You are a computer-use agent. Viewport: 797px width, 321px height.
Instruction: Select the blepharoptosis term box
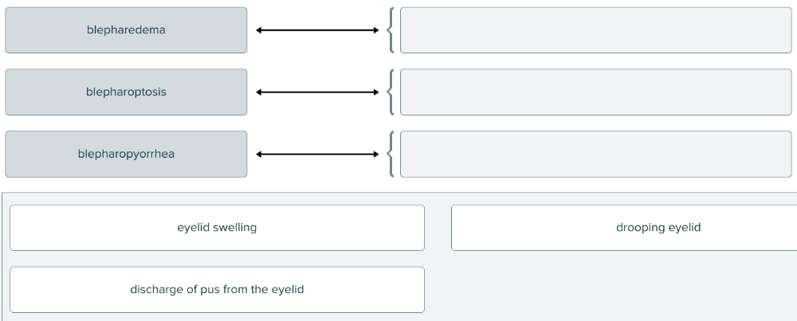(x=126, y=92)
